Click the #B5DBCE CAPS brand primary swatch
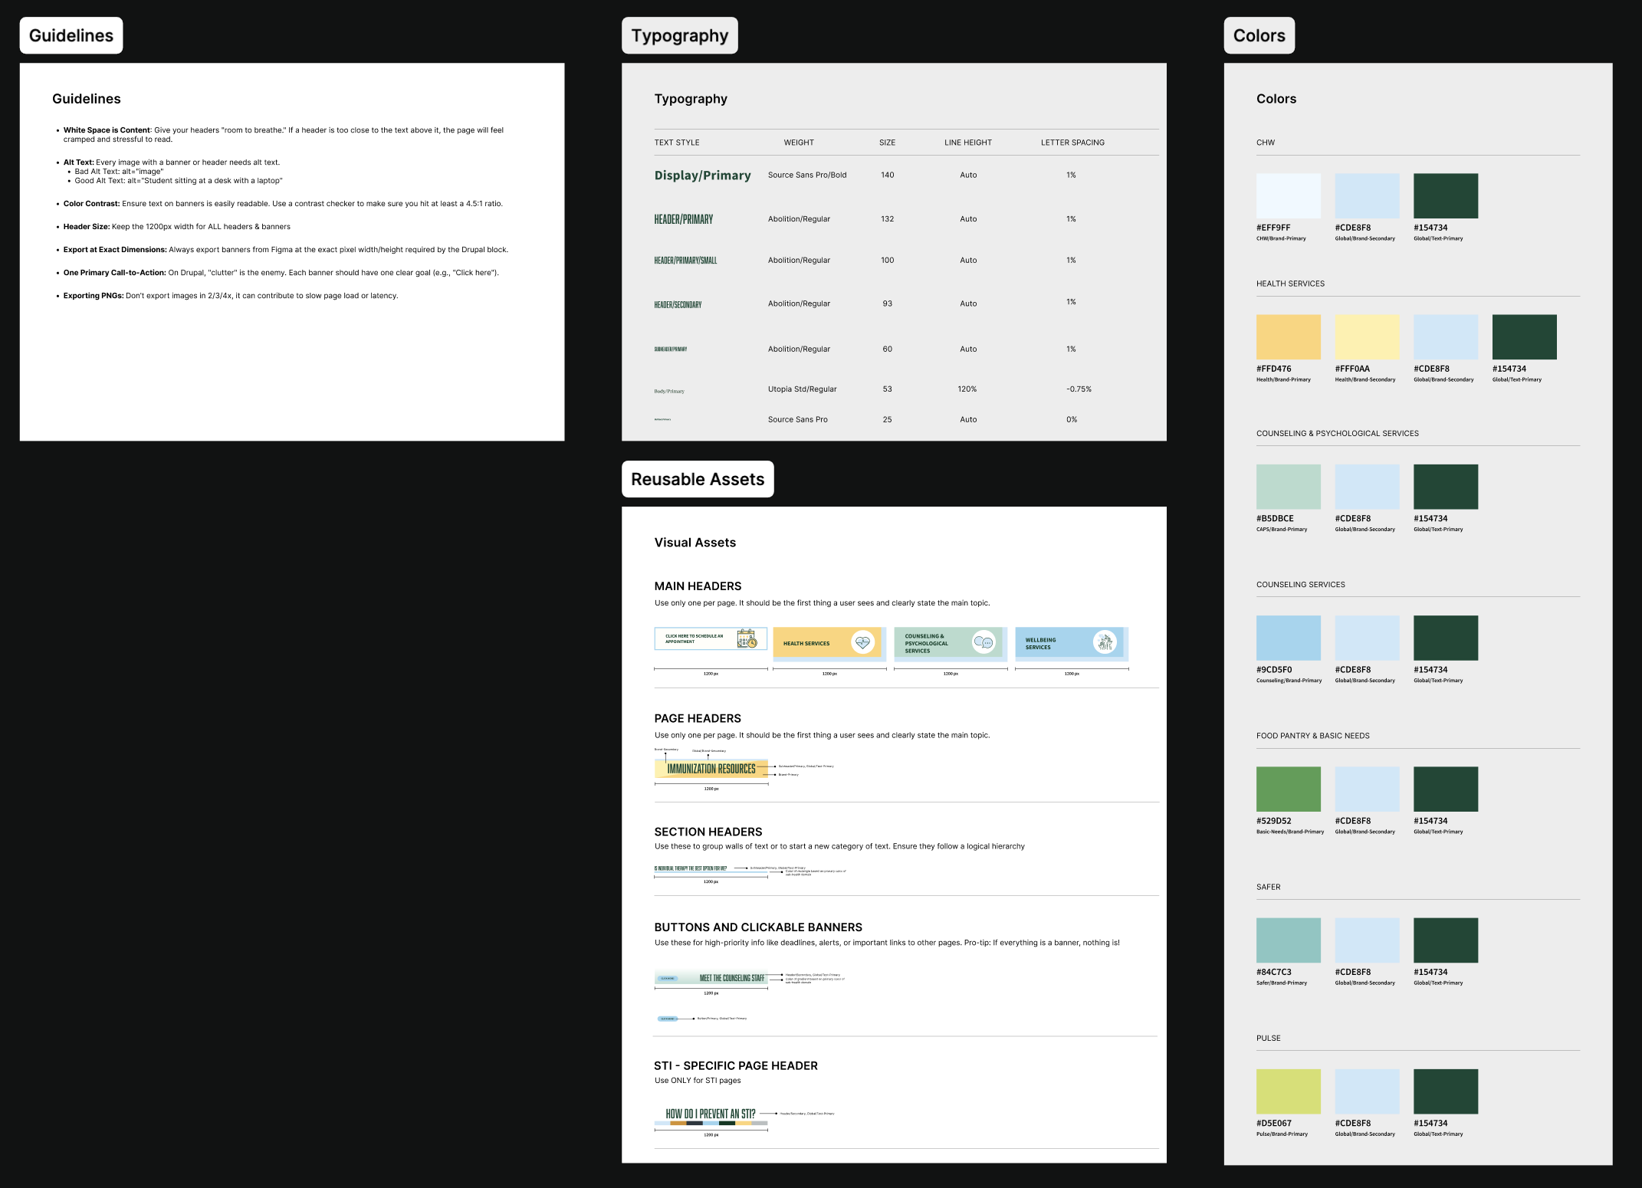This screenshot has height=1188, width=1642. pyautogui.click(x=1288, y=486)
